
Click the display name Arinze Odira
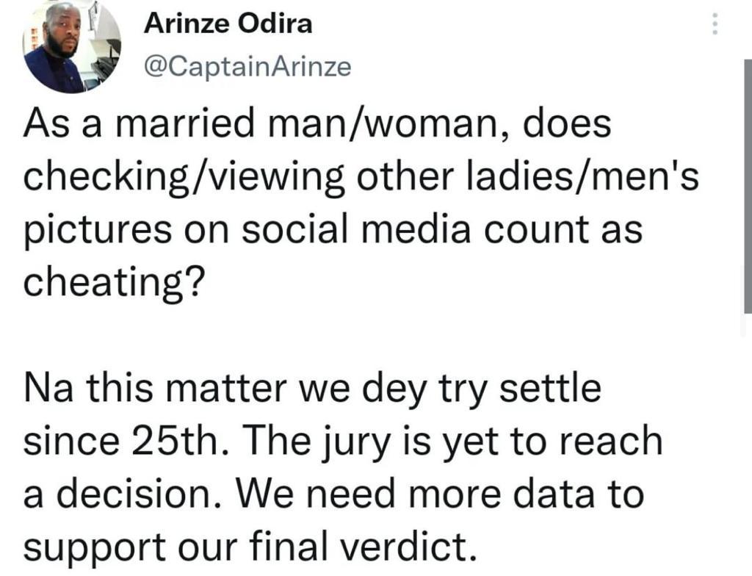tap(228, 24)
